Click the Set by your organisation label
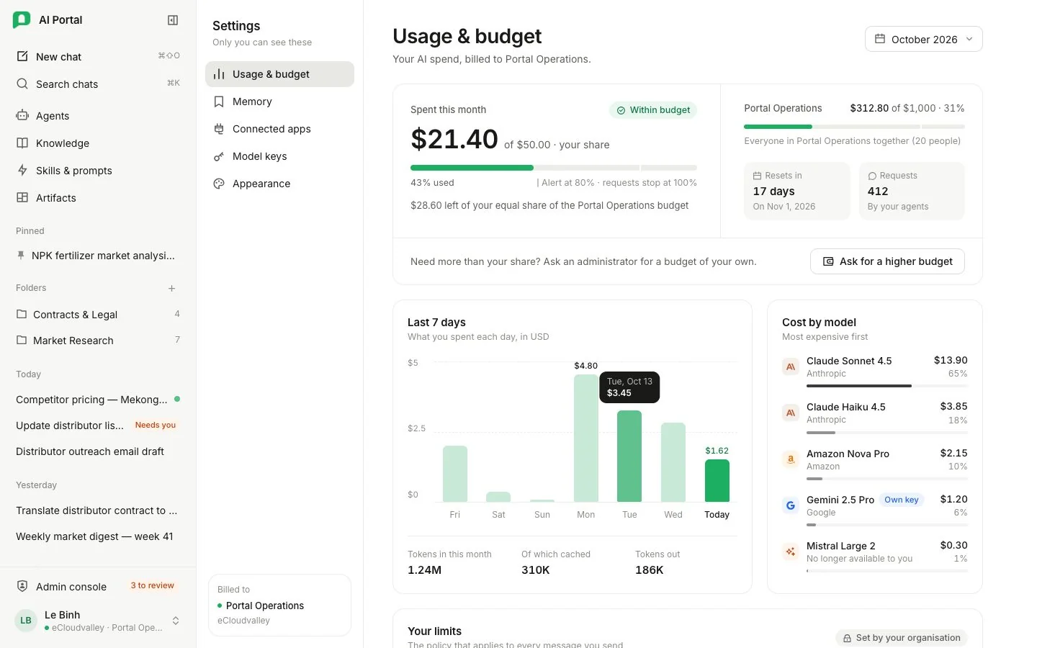This screenshot has width=1037, height=648. (901, 638)
